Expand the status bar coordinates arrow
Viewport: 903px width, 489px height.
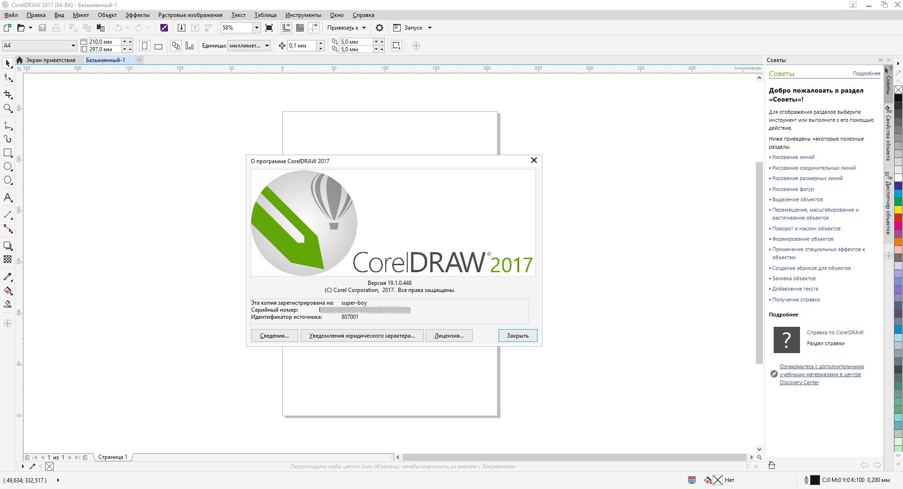[58, 480]
